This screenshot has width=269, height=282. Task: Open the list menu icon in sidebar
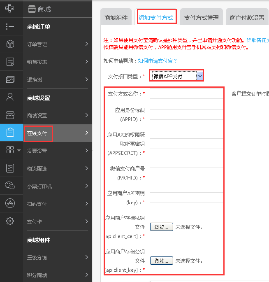point(10,26)
